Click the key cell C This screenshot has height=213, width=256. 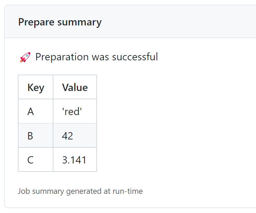coord(36,160)
